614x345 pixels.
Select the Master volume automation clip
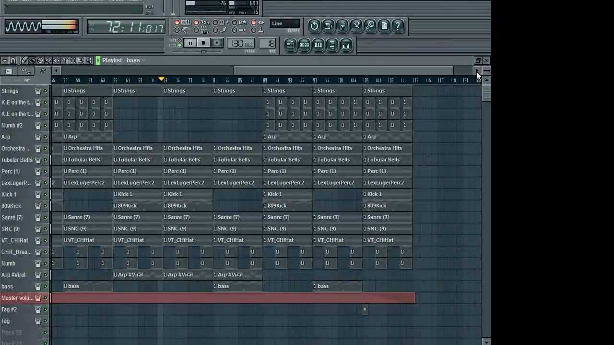point(233,298)
